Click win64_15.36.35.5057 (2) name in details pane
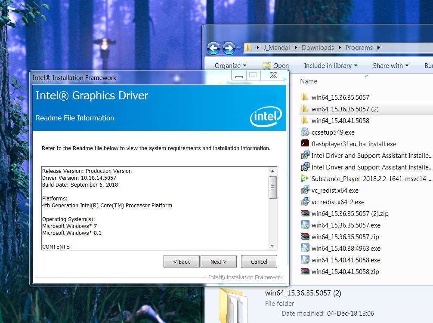The height and width of the screenshot is (323, 433). pyautogui.click(x=303, y=293)
